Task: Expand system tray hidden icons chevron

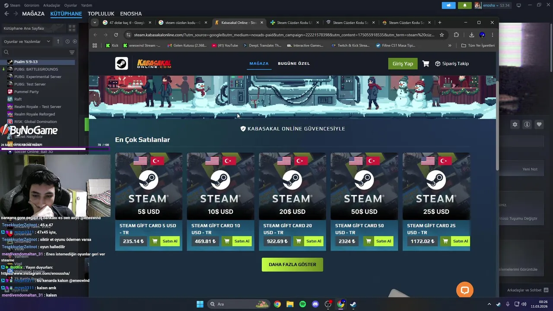Action: tap(489, 304)
